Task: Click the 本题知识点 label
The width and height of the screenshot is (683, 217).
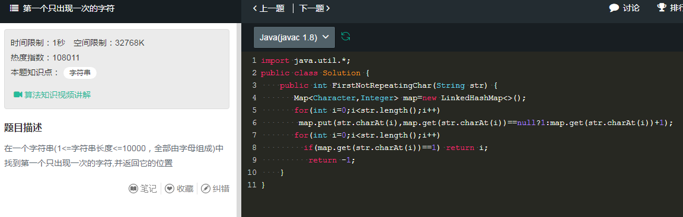Action: [35, 73]
